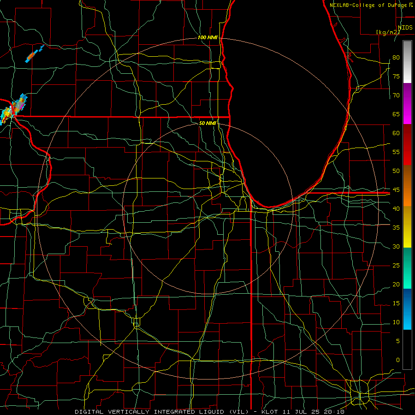The height and width of the screenshot is (415, 415).
Task: Click the scale value "15"
Action: [396, 303]
